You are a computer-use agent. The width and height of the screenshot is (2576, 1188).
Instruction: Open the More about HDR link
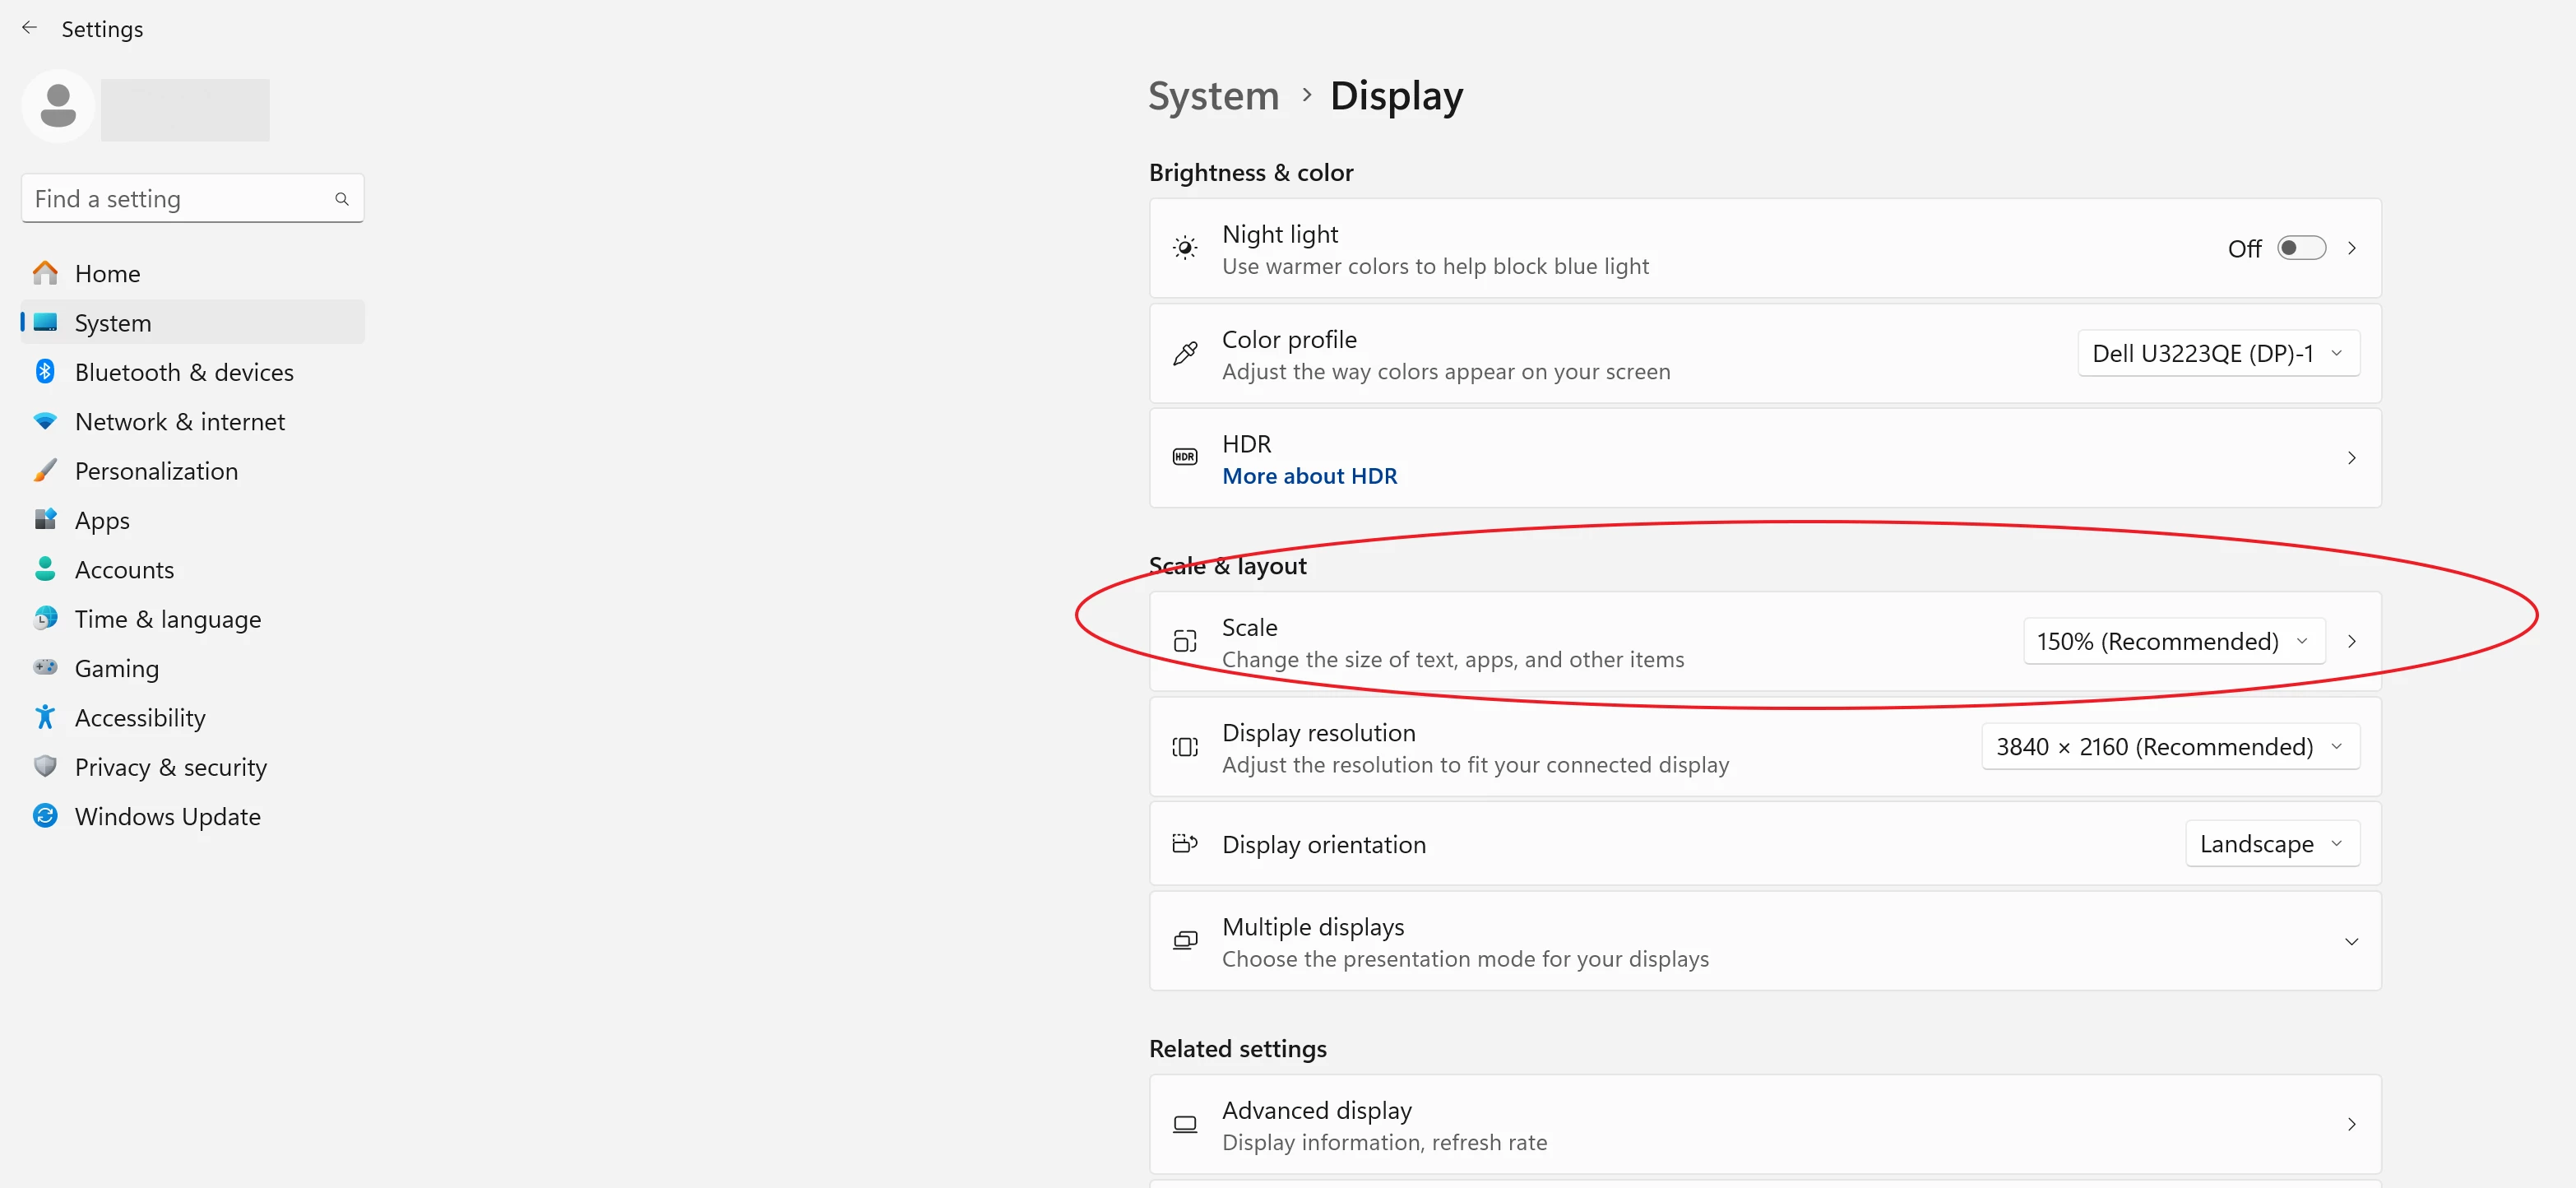(1309, 476)
